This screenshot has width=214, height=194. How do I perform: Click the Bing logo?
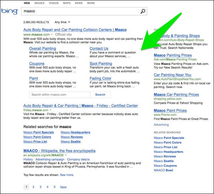(10, 11)
